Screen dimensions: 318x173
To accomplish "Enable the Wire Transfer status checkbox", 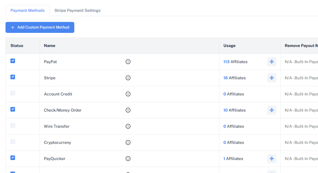I will 12,125.
